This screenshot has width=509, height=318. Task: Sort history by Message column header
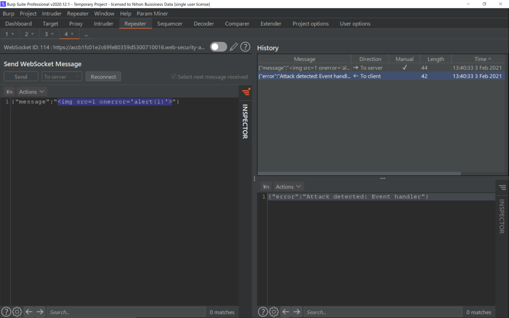[304, 59]
